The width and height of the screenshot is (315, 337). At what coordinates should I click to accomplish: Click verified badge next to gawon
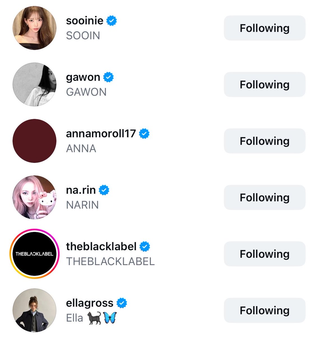(109, 77)
